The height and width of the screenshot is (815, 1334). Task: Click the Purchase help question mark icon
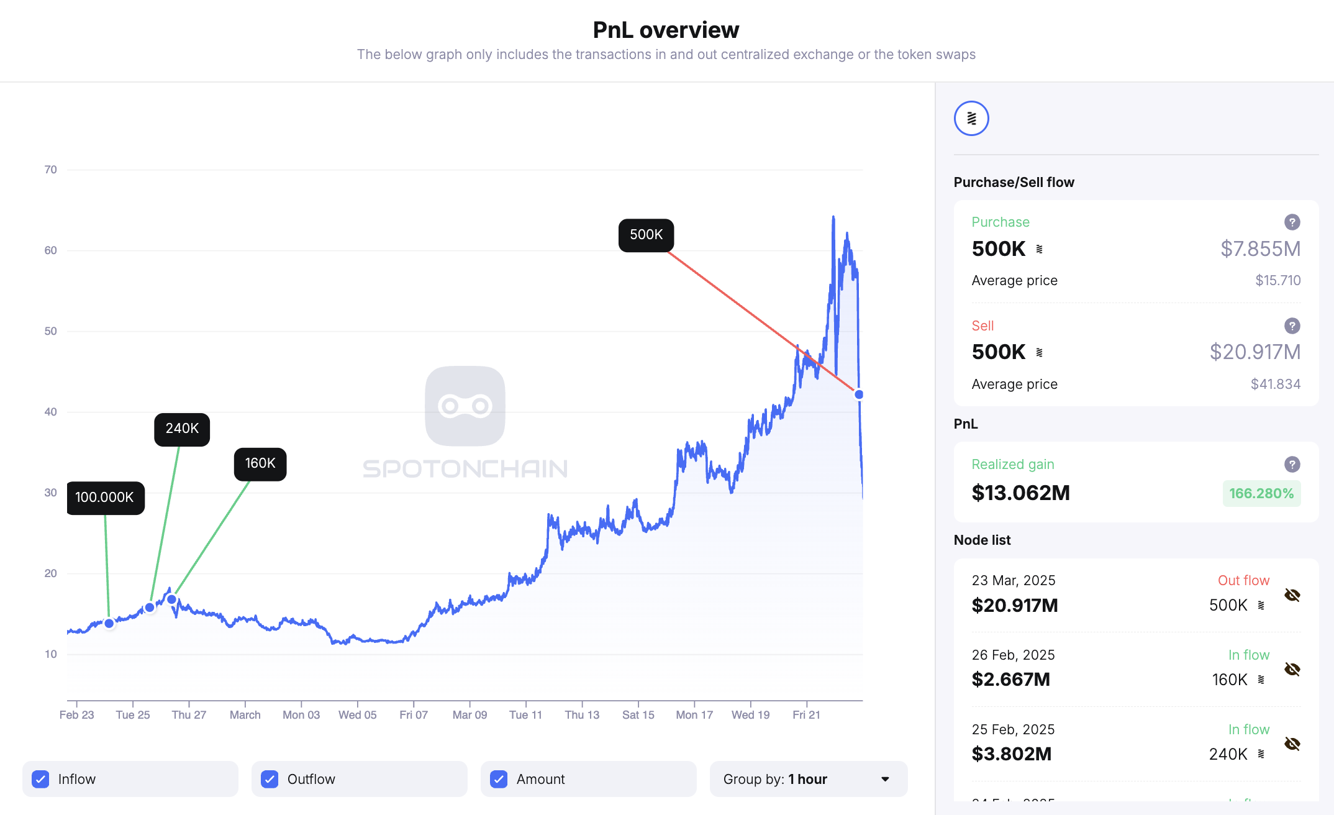click(x=1292, y=222)
